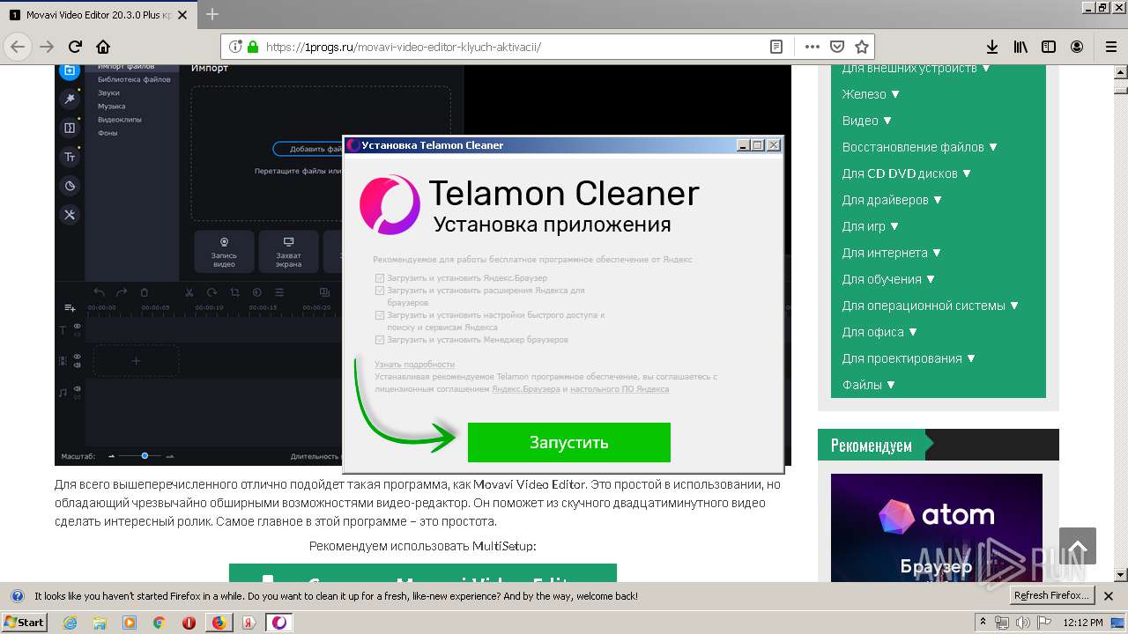Click Refresh Firefox button in notification bar

(1052, 595)
